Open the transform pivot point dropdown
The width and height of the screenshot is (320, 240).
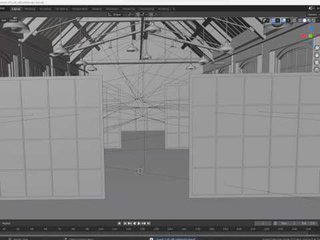pyautogui.click(x=131, y=15)
